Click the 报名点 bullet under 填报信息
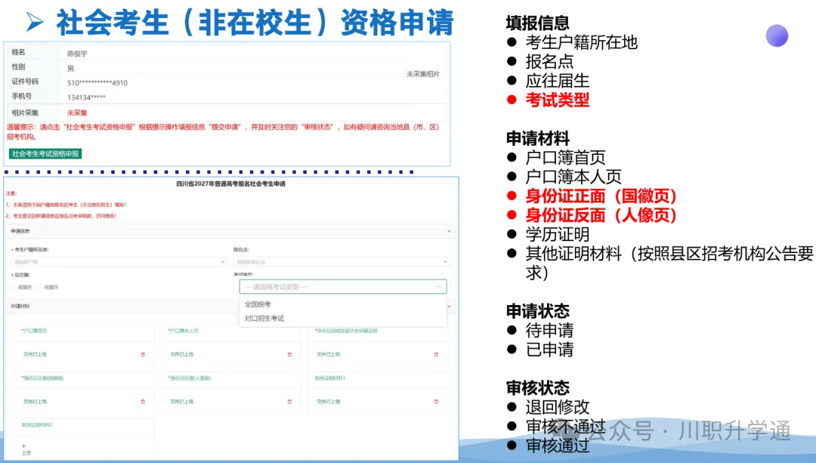The image size is (816, 463). [549, 61]
